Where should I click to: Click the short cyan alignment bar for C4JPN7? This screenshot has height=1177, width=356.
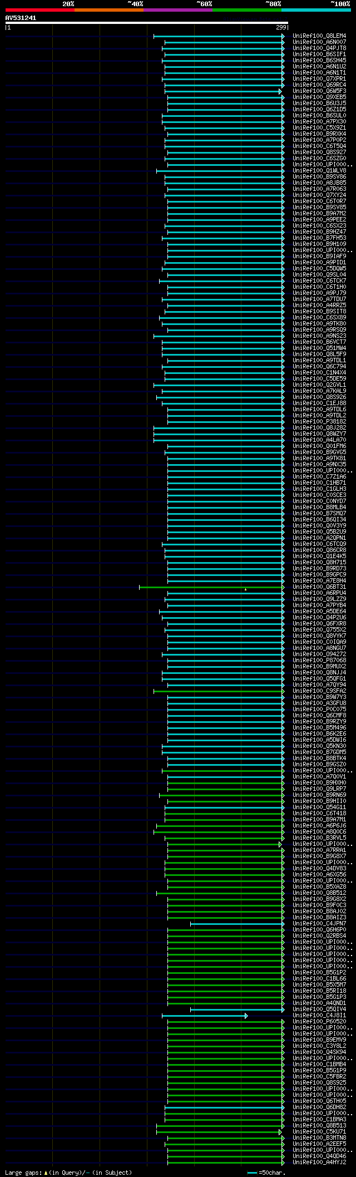point(237,924)
